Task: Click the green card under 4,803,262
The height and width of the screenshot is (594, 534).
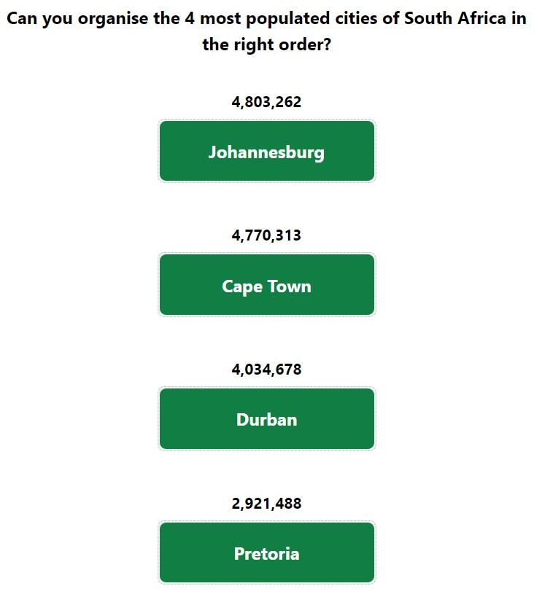Action: 266,151
